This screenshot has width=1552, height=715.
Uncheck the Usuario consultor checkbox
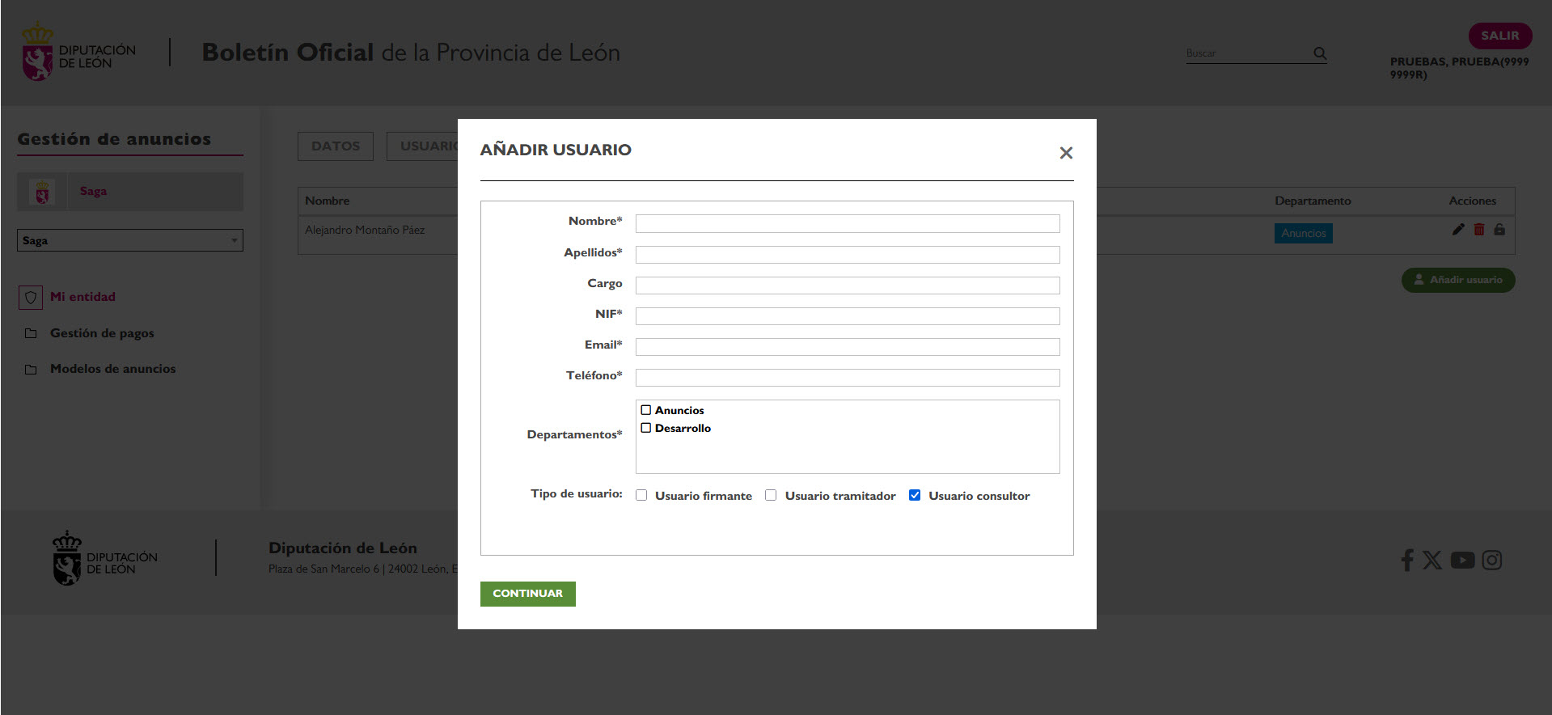[x=915, y=495]
